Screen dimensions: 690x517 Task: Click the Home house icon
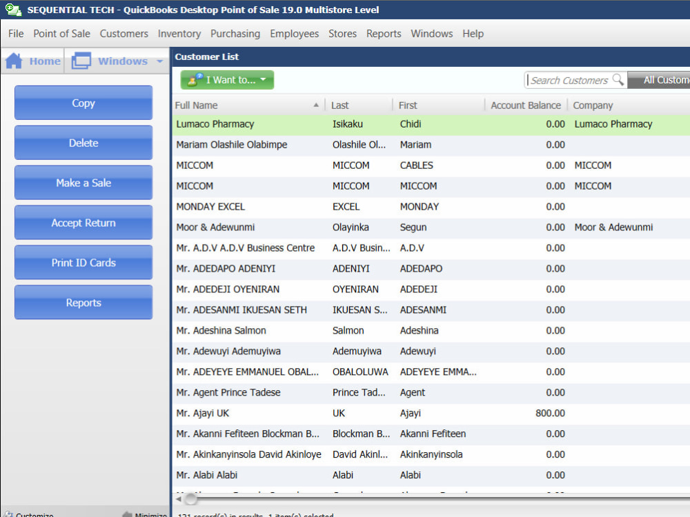[x=14, y=61]
